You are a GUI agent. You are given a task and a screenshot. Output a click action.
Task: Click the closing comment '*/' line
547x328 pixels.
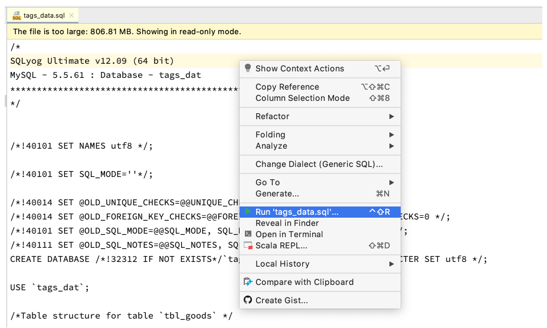(x=15, y=103)
